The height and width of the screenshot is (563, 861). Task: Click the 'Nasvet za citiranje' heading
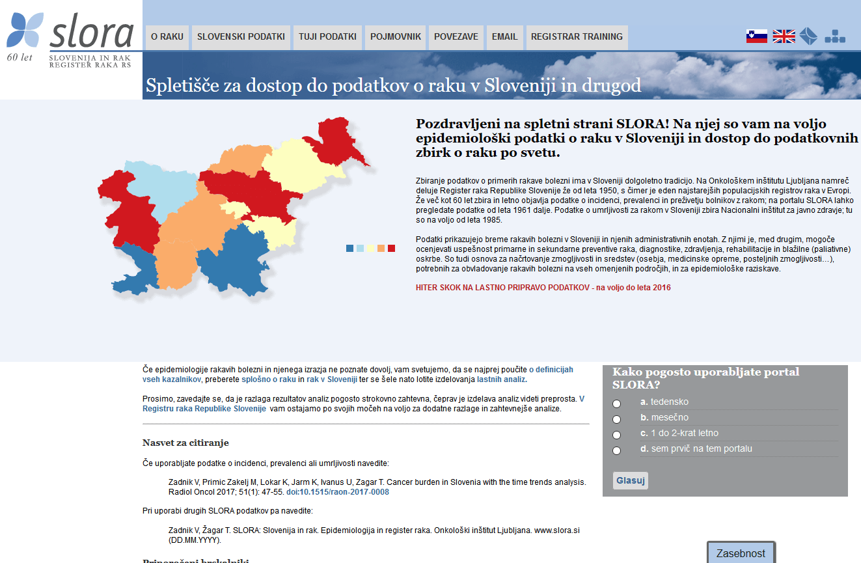185,443
